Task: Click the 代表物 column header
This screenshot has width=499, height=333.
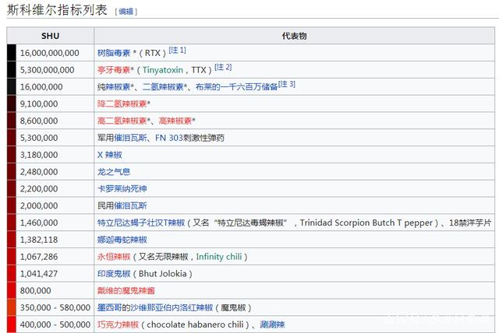Action: 295,36
